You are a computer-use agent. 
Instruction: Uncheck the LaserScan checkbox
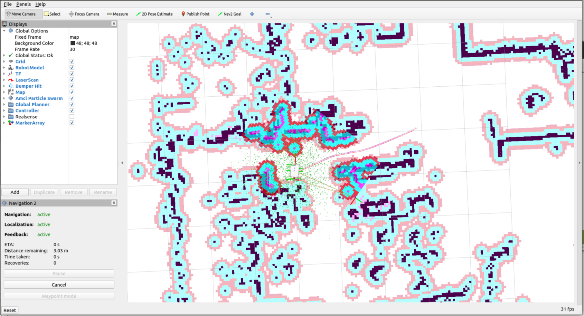click(x=72, y=80)
